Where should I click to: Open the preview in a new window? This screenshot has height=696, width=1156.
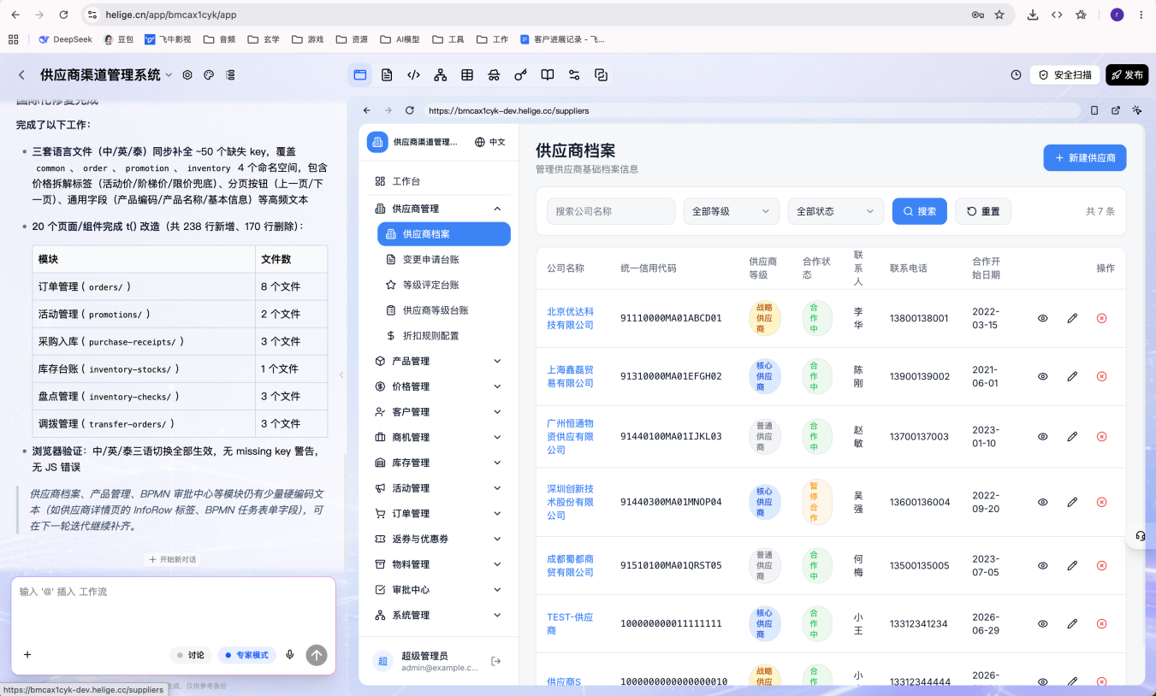point(1116,110)
